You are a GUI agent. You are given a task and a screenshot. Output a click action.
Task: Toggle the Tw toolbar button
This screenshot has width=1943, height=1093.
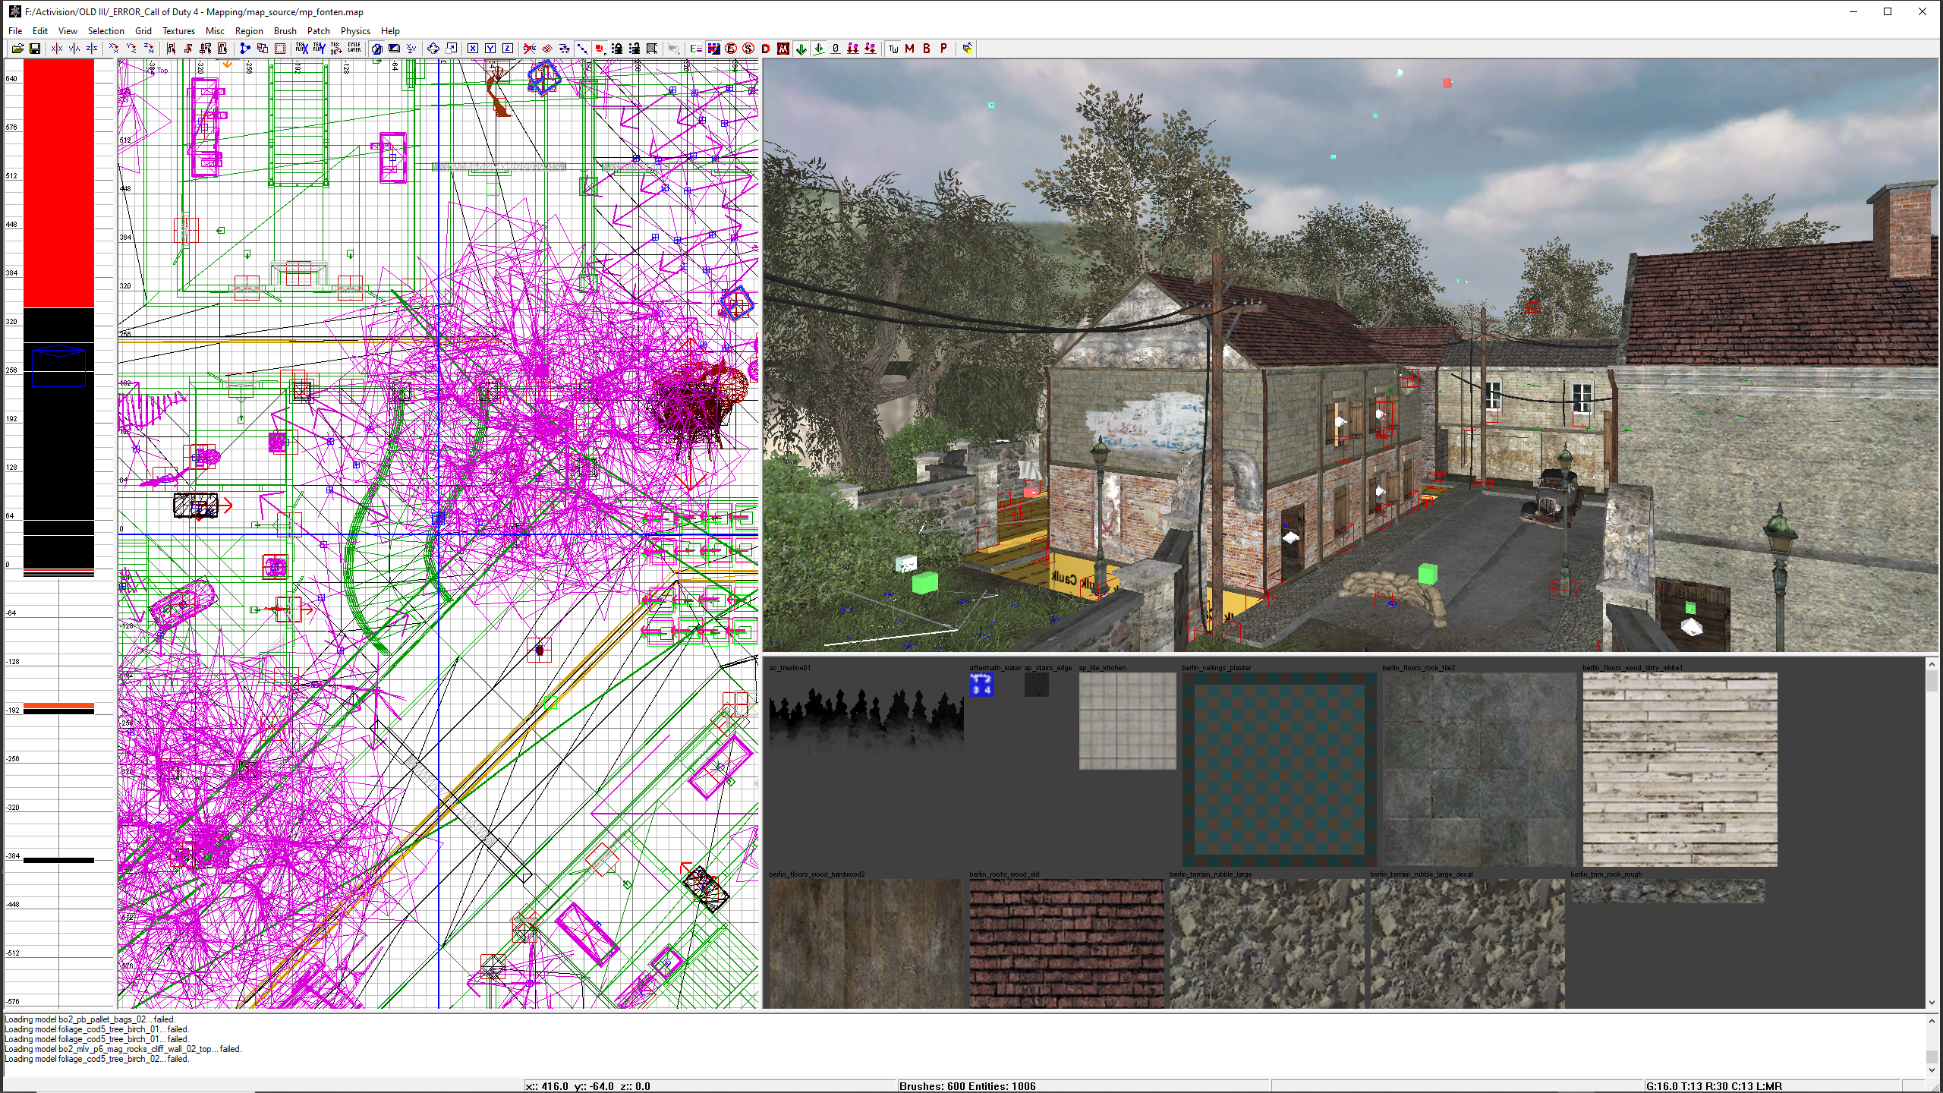[893, 49]
